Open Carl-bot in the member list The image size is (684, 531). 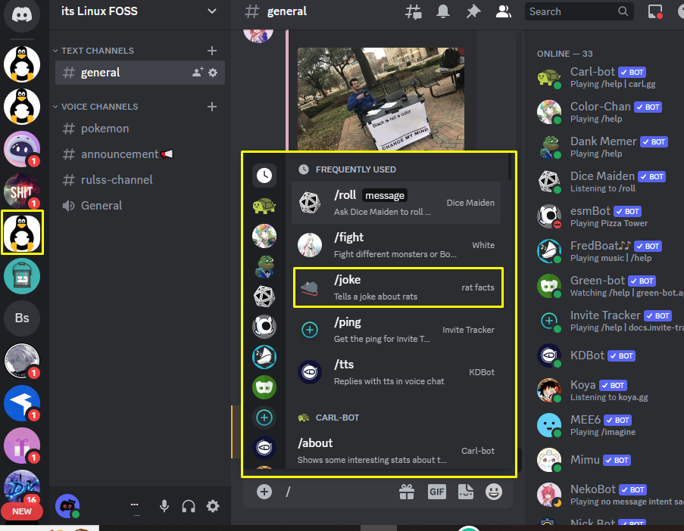point(610,77)
